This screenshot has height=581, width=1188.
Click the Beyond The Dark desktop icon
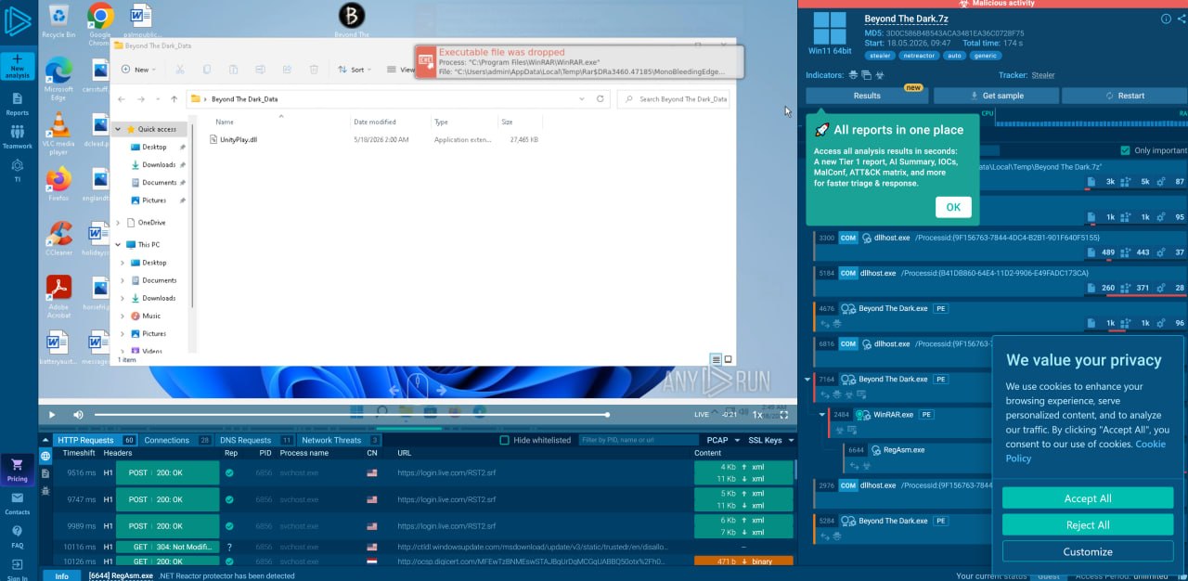[x=351, y=19]
